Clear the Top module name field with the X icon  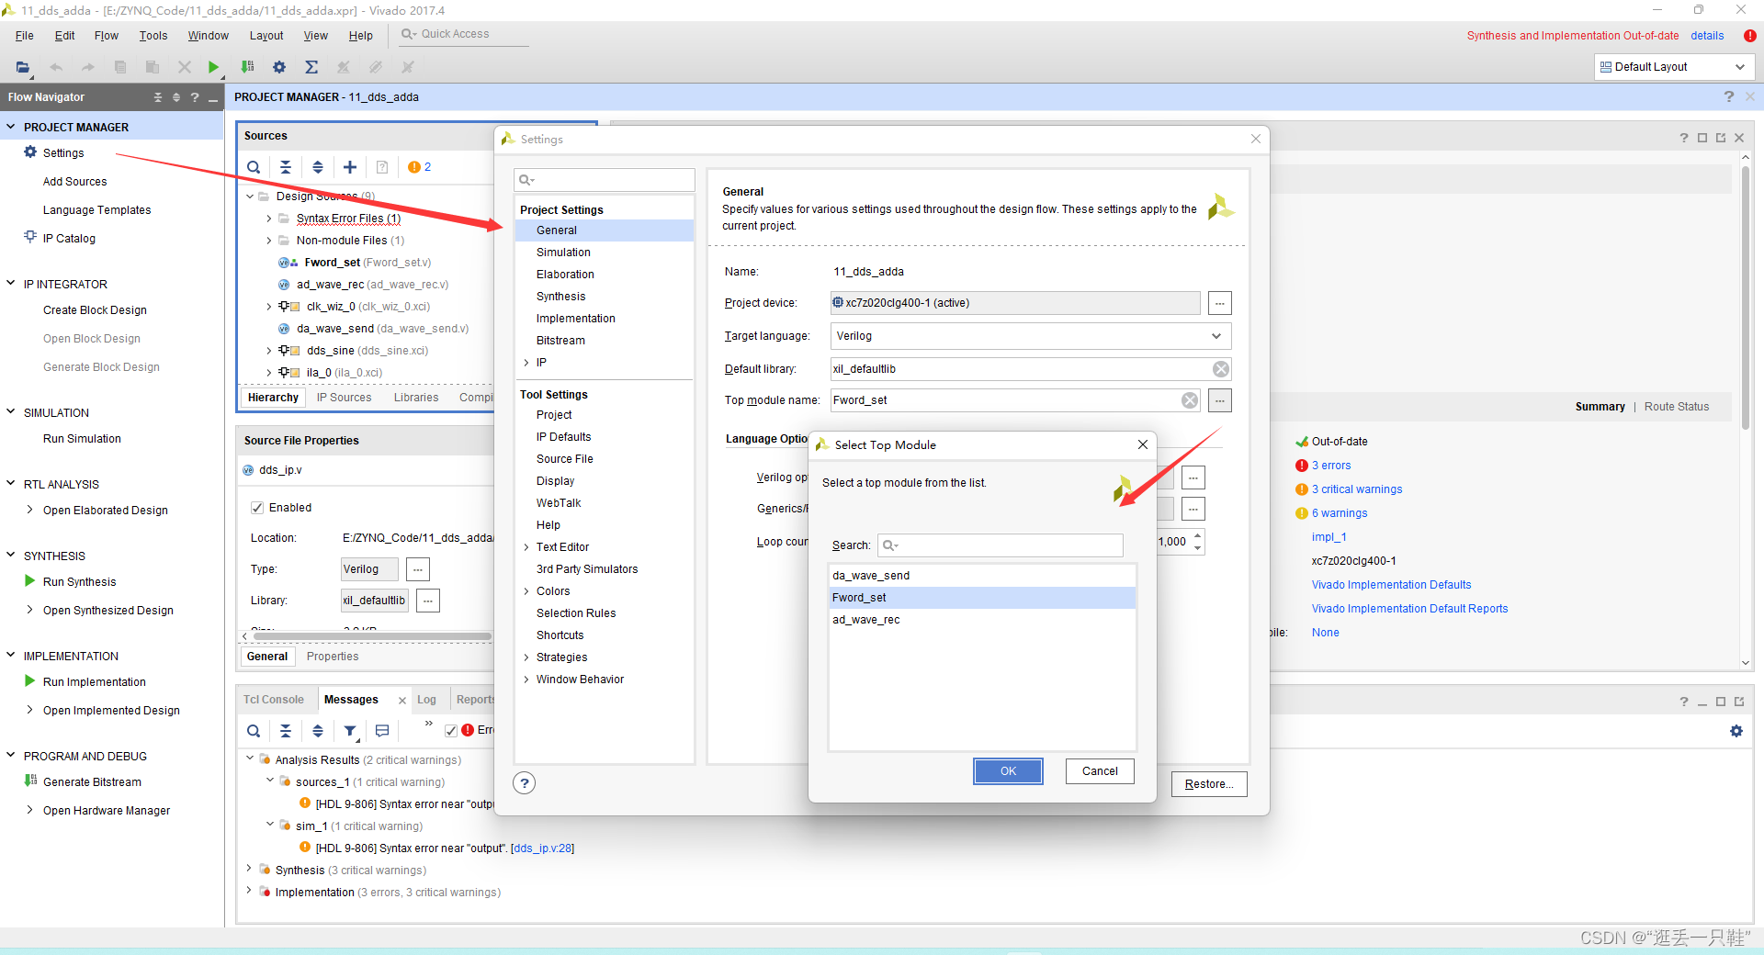[x=1190, y=400]
